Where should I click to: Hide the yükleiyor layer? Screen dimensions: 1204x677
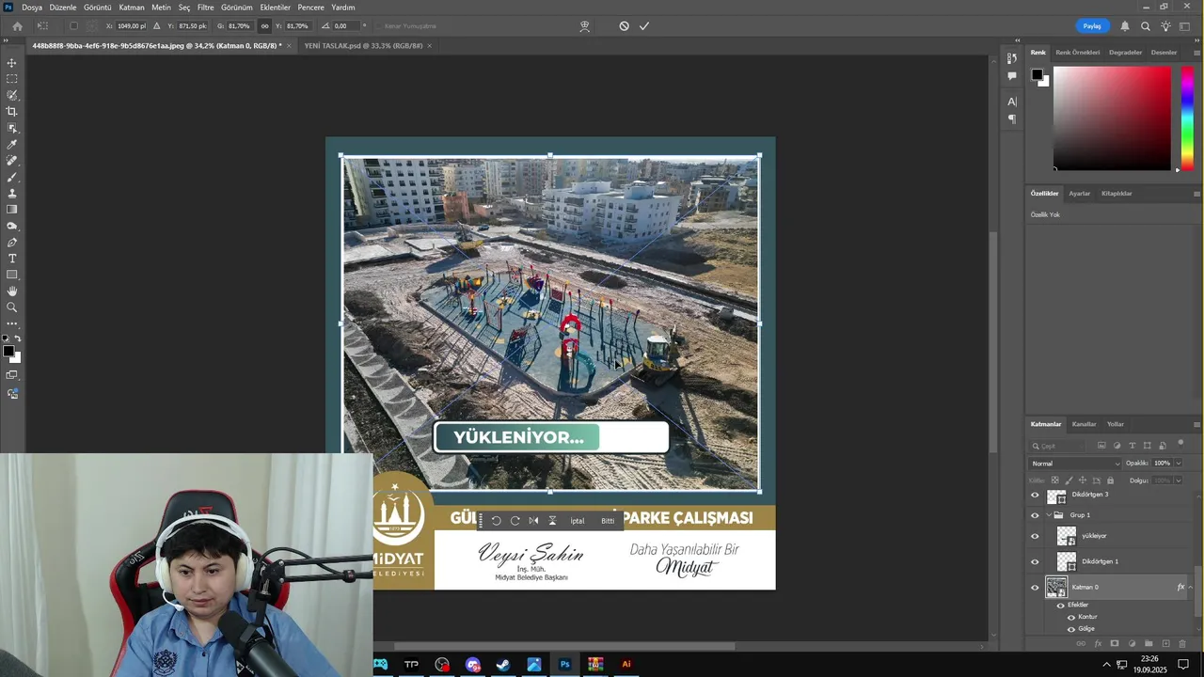coord(1035,536)
